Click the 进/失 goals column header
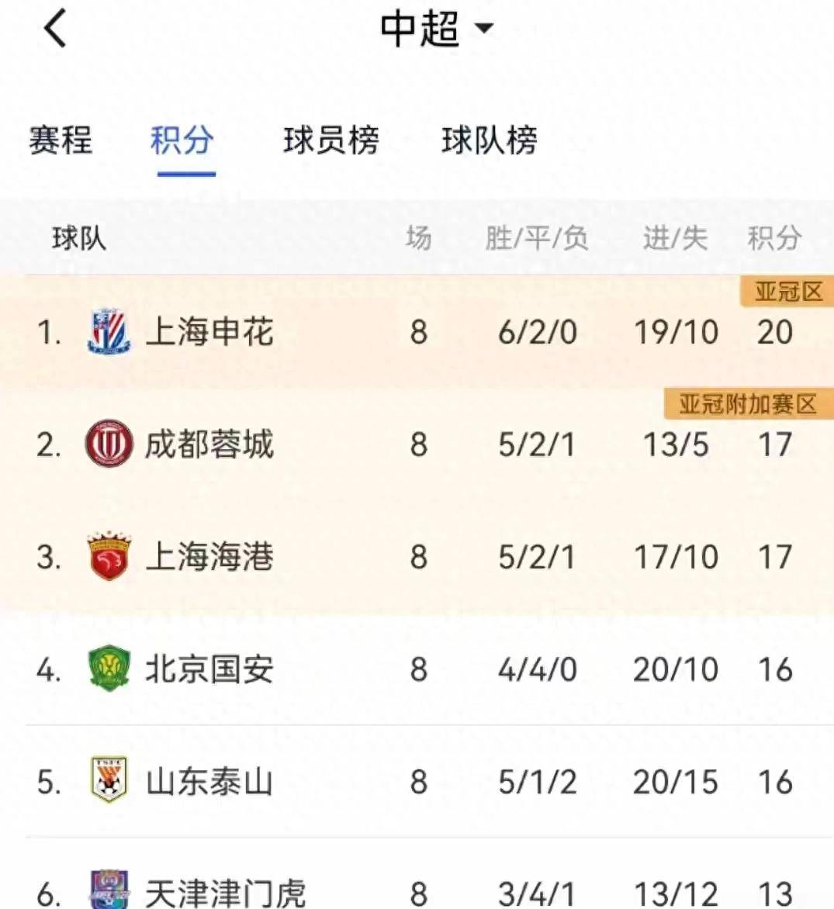 point(675,239)
